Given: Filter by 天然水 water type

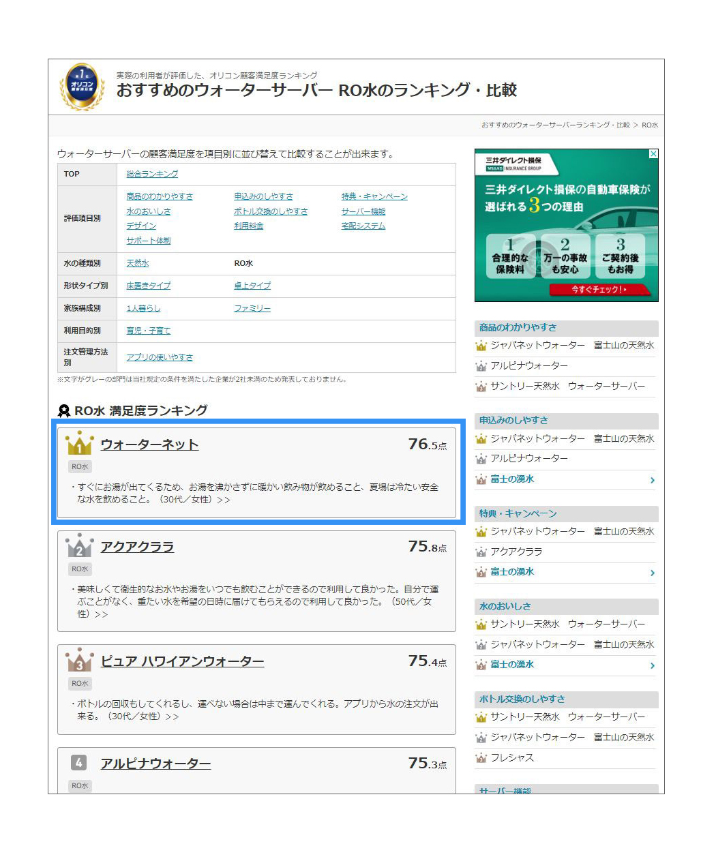Looking at the screenshot, I should (x=137, y=263).
